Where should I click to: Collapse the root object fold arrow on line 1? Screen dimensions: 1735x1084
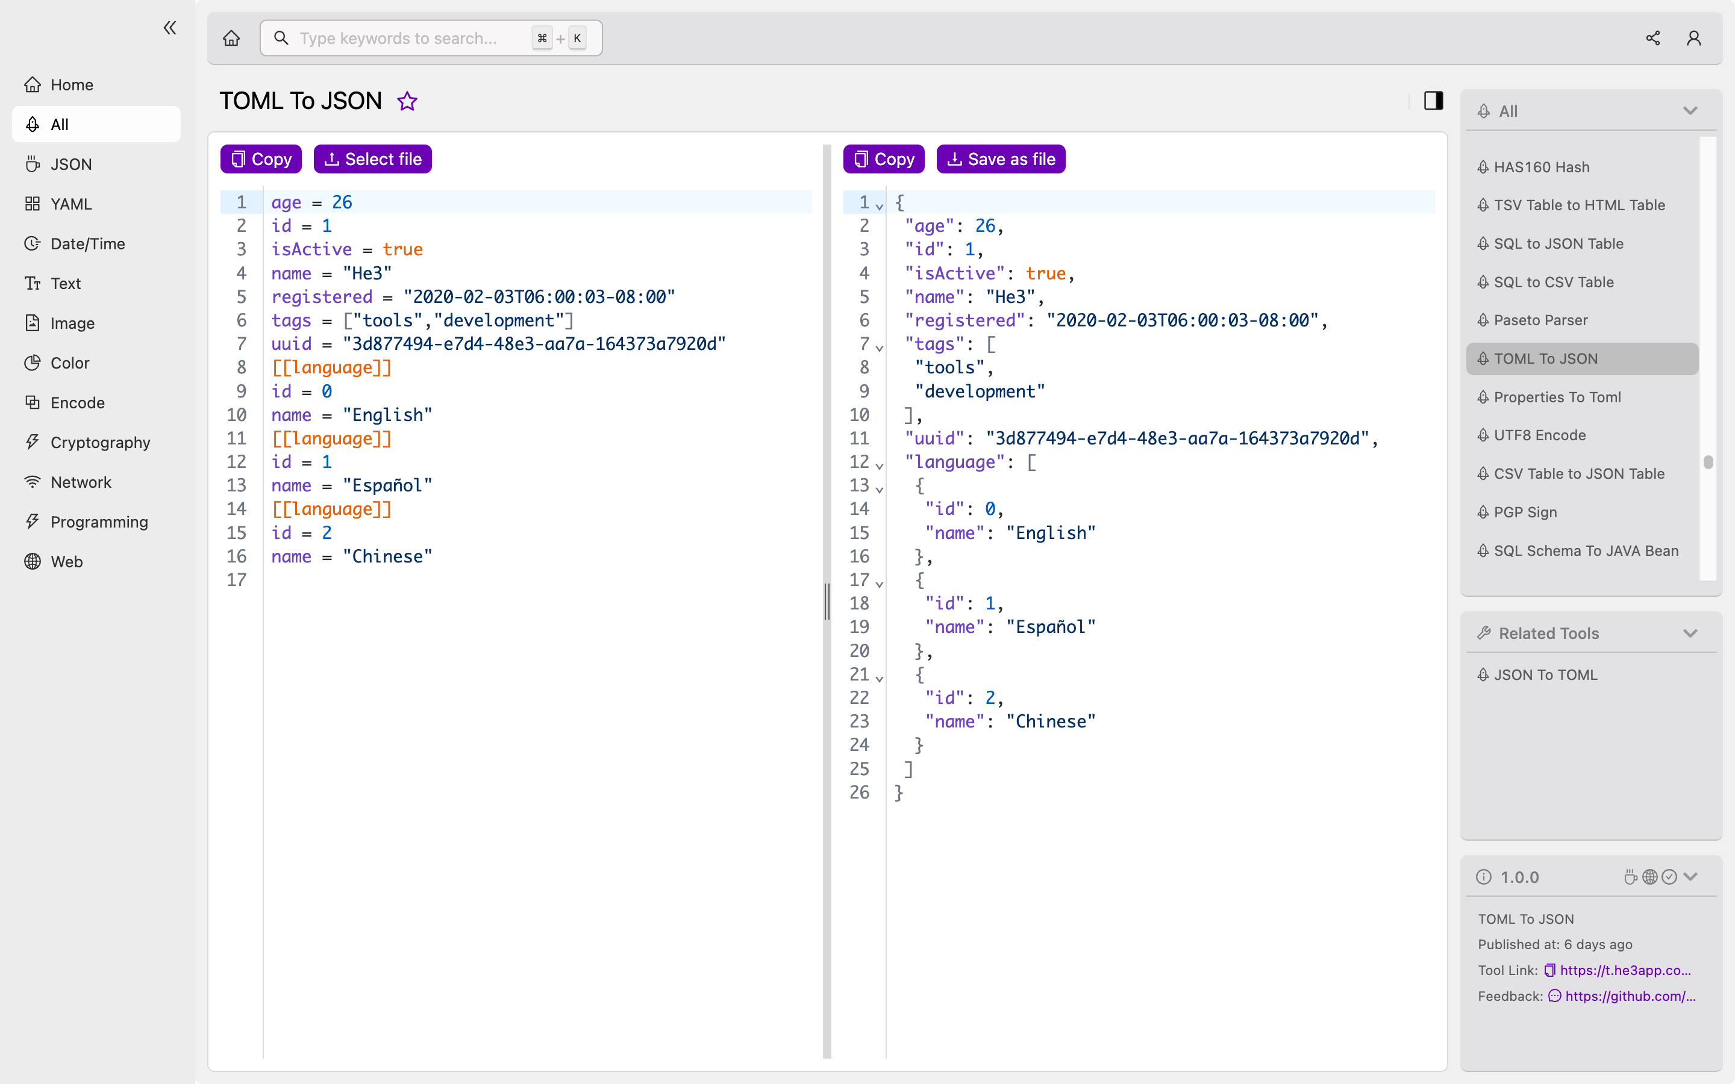(880, 207)
